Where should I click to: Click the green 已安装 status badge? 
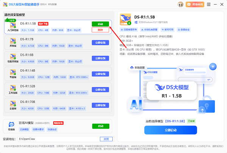pos(191,121)
